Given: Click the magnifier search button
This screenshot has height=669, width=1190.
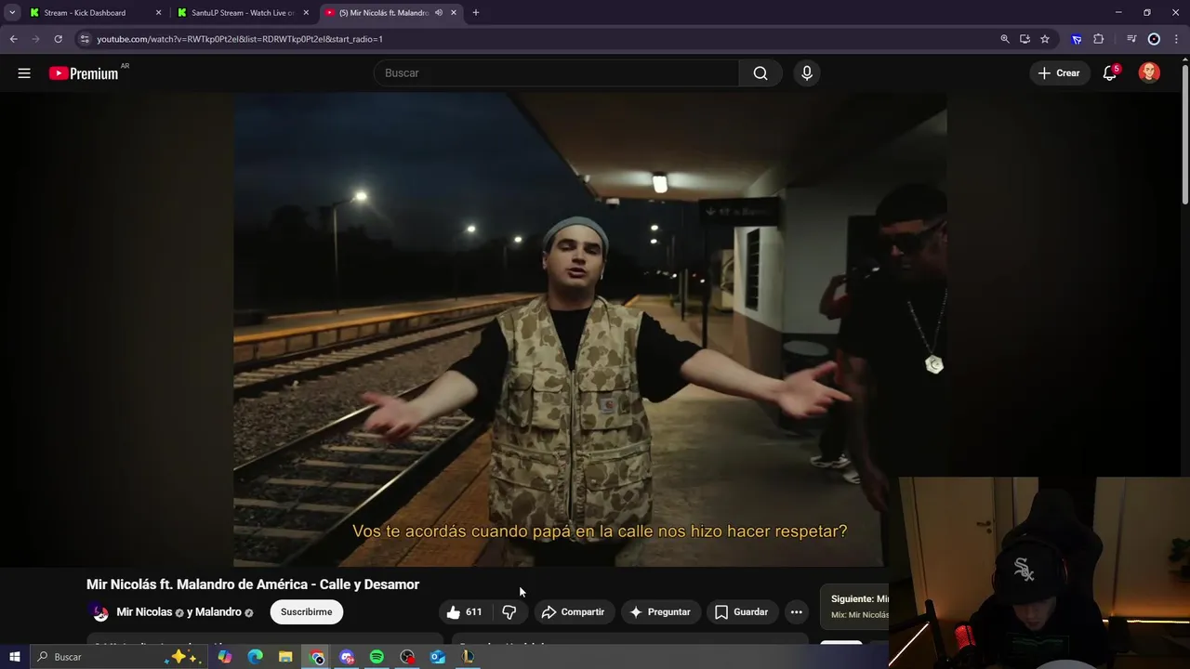Looking at the screenshot, I should (x=760, y=73).
